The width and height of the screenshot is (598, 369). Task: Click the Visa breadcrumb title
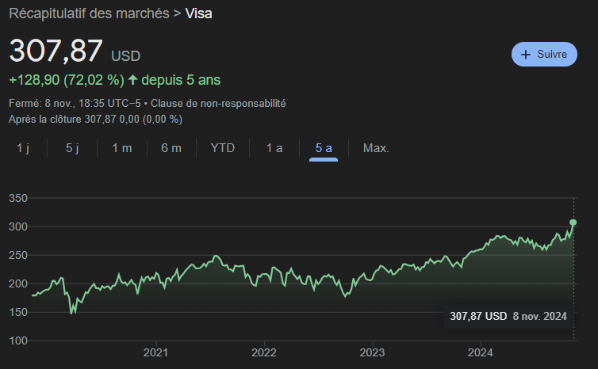click(199, 13)
